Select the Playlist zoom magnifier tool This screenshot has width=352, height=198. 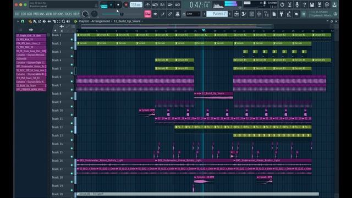pos(63,21)
